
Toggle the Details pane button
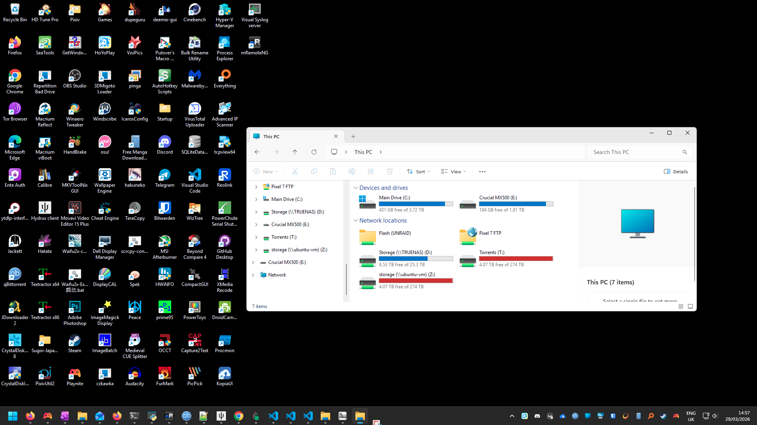(x=676, y=172)
